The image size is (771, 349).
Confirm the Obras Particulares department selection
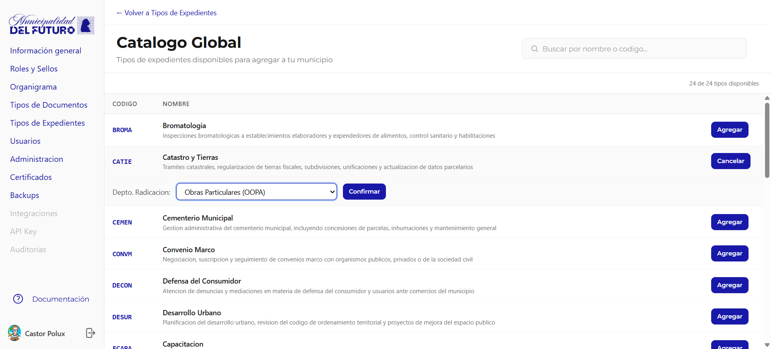coord(364,192)
